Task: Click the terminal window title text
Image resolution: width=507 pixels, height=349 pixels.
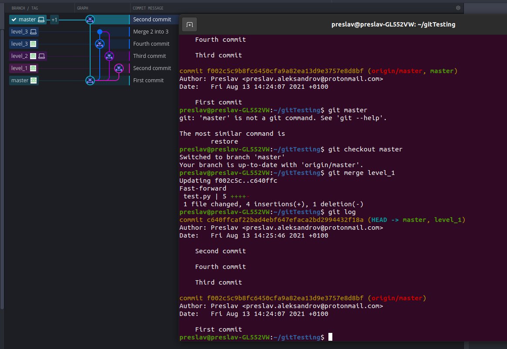Action: pyautogui.click(x=393, y=24)
